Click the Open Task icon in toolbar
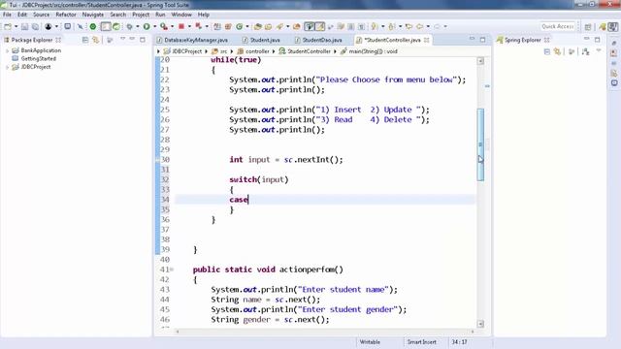Image resolution: width=621 pixels, height=349 pixels. coord(268,26)
